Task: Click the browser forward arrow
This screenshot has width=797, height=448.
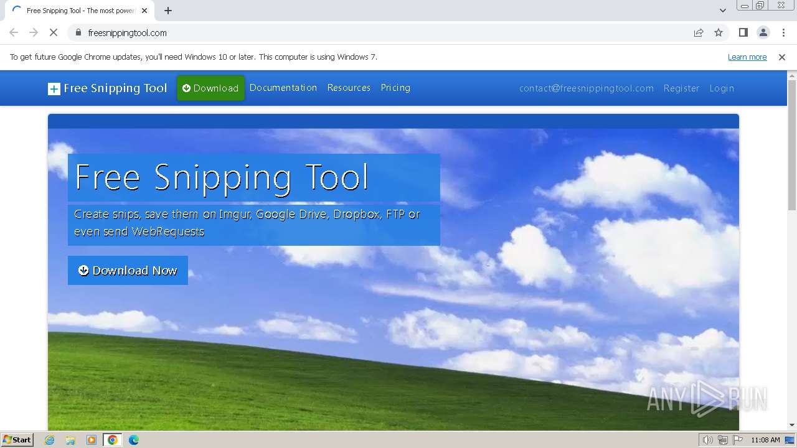Action: tap(34, 33)
